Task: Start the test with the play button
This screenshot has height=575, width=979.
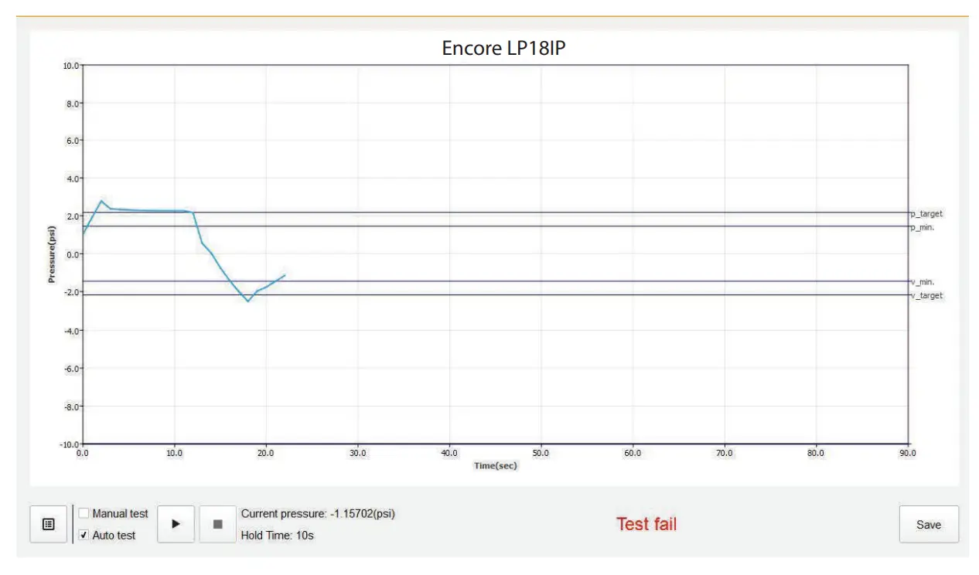Action: click(x=176, y=524)
